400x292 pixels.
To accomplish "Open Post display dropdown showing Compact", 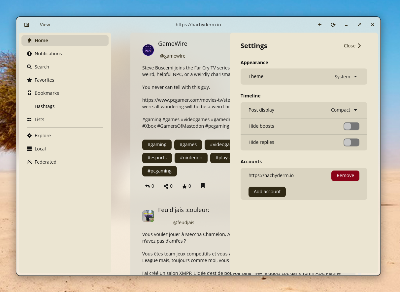I will 344,110.
